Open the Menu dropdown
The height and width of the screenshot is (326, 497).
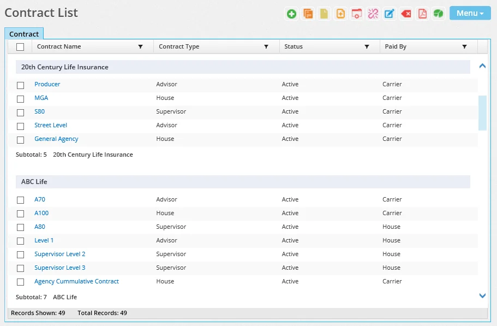coord(470,13)
